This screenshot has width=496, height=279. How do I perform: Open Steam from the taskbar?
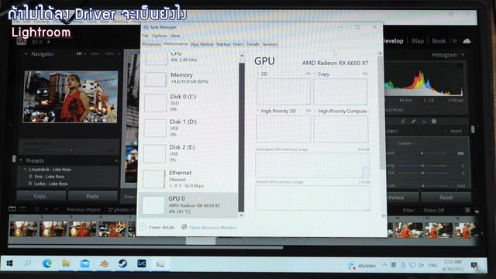pos(122,263)
